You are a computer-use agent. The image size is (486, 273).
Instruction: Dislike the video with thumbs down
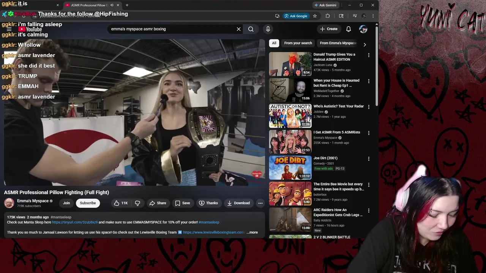pos(137,203)
